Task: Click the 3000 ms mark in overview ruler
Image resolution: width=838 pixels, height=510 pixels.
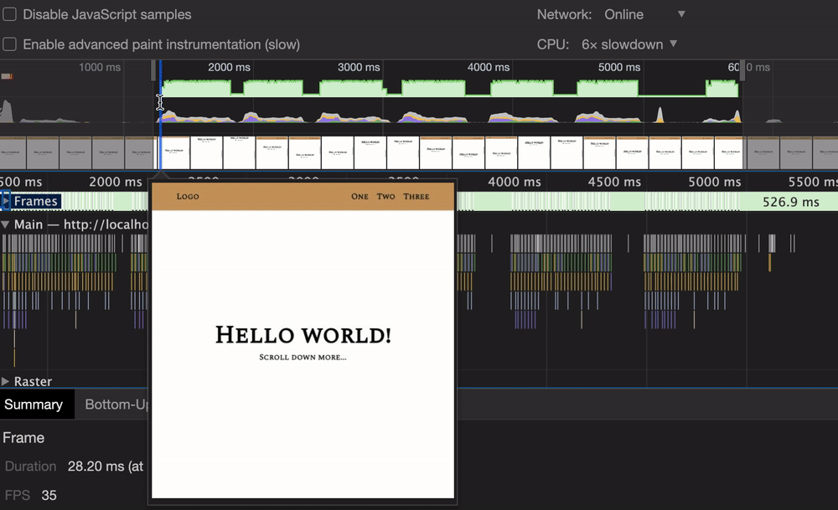Action: click(x=358, y=67)
